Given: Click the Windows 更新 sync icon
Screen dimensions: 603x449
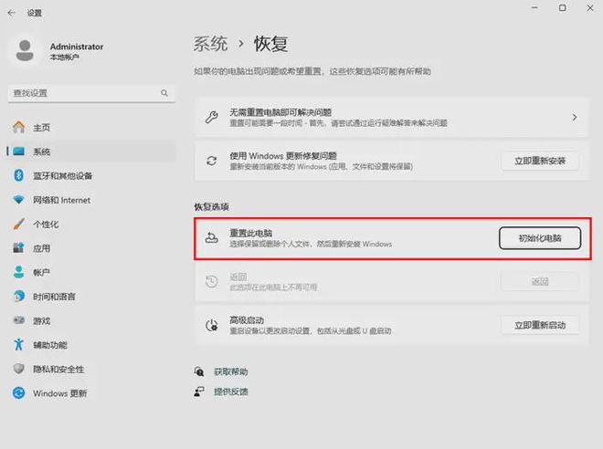Looking at the screenshot, I should tap(18, 393).
